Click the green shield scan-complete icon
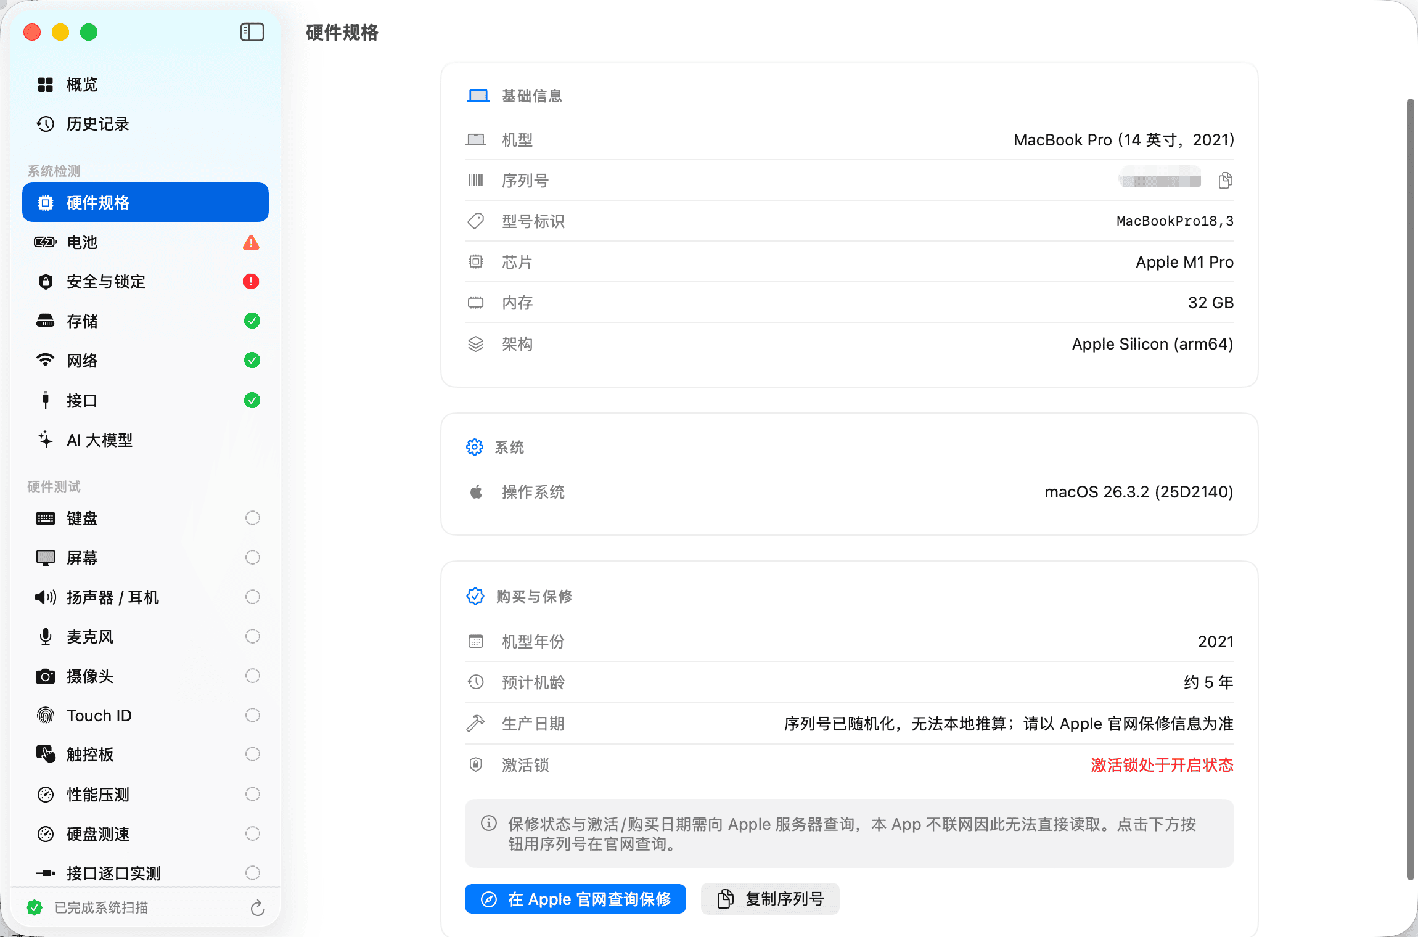Image resolution: width=1418 pixels, height=937 pixels. click(35, 907)
